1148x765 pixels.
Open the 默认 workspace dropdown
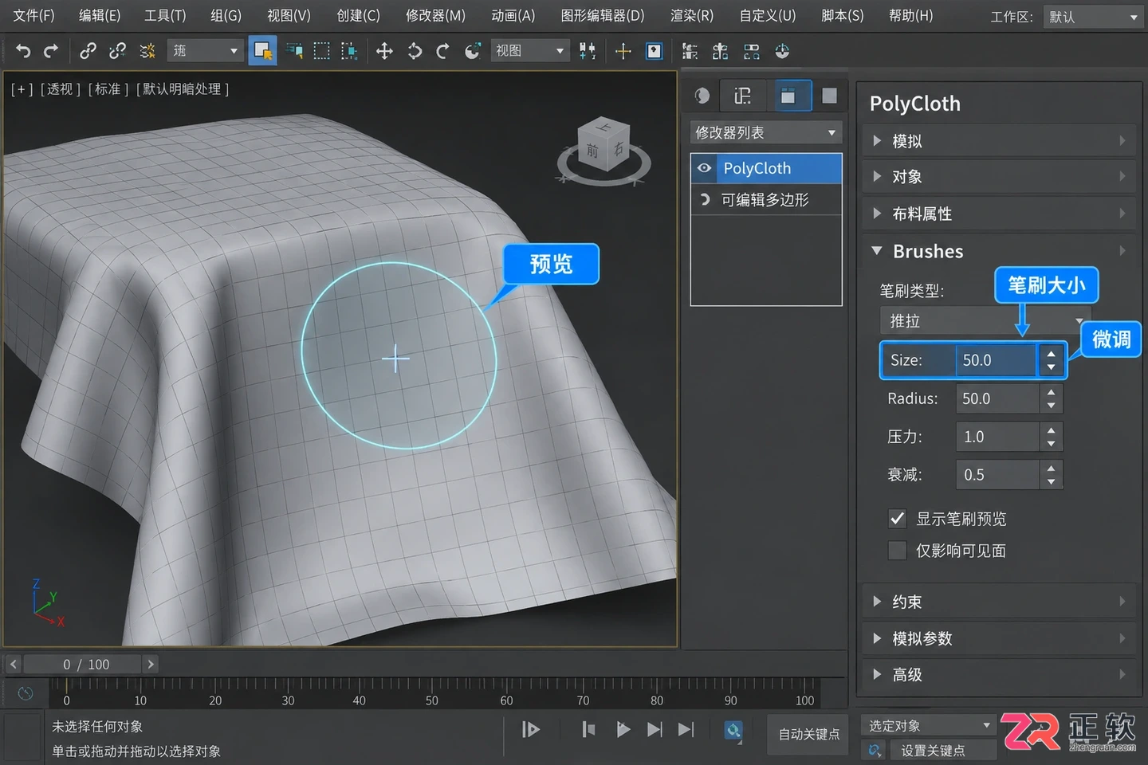click(1092, 17)
